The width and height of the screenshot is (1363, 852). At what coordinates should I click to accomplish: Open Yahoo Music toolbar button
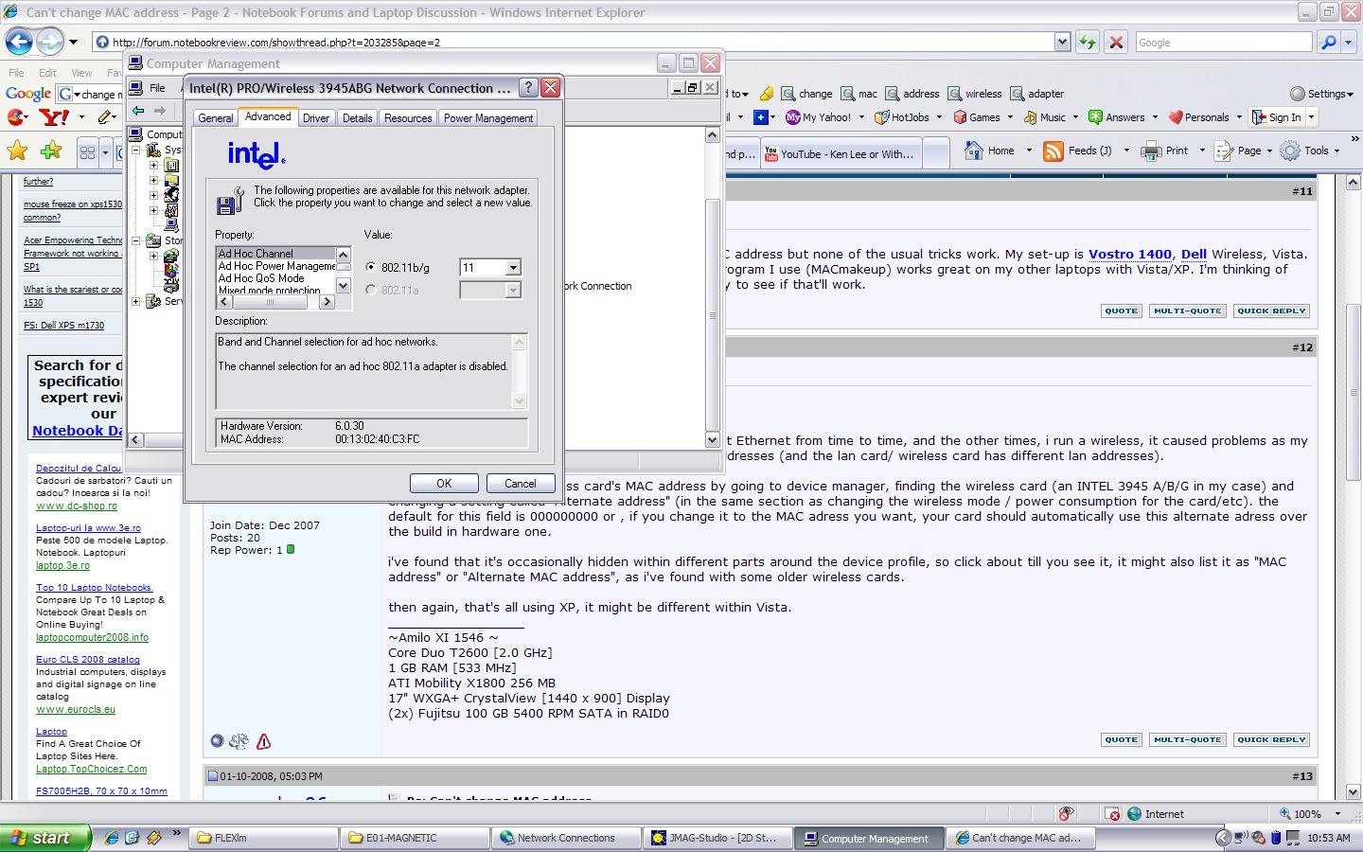click(1045, 117)
